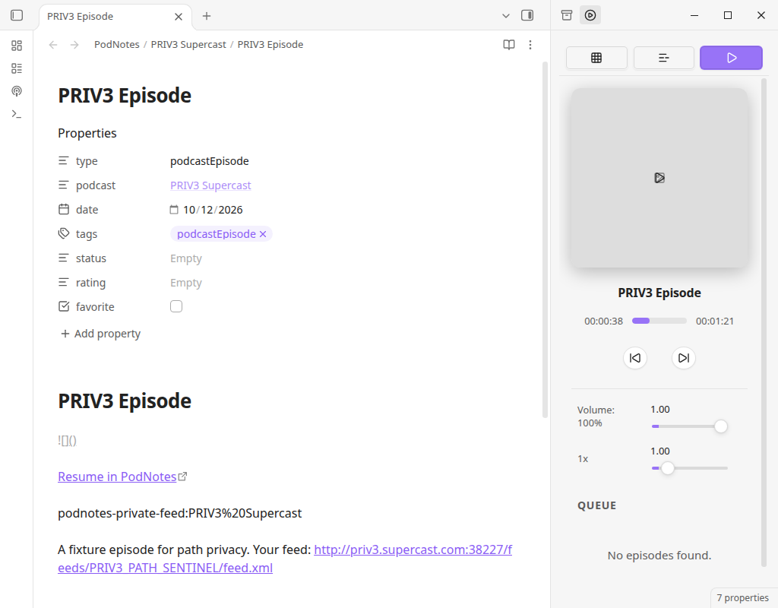Viewport: 778px width, 608px height.
Task: Open the archive box icon panel
Action: (567, 15)
